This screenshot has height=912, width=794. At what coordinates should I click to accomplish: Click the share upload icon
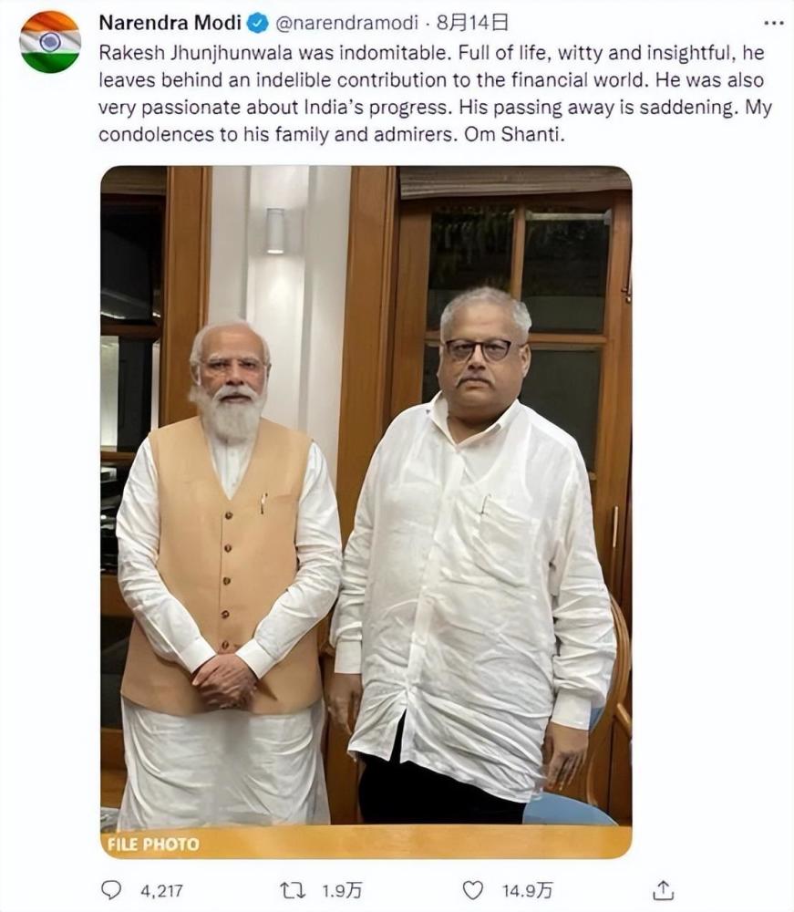pos(664,890)
